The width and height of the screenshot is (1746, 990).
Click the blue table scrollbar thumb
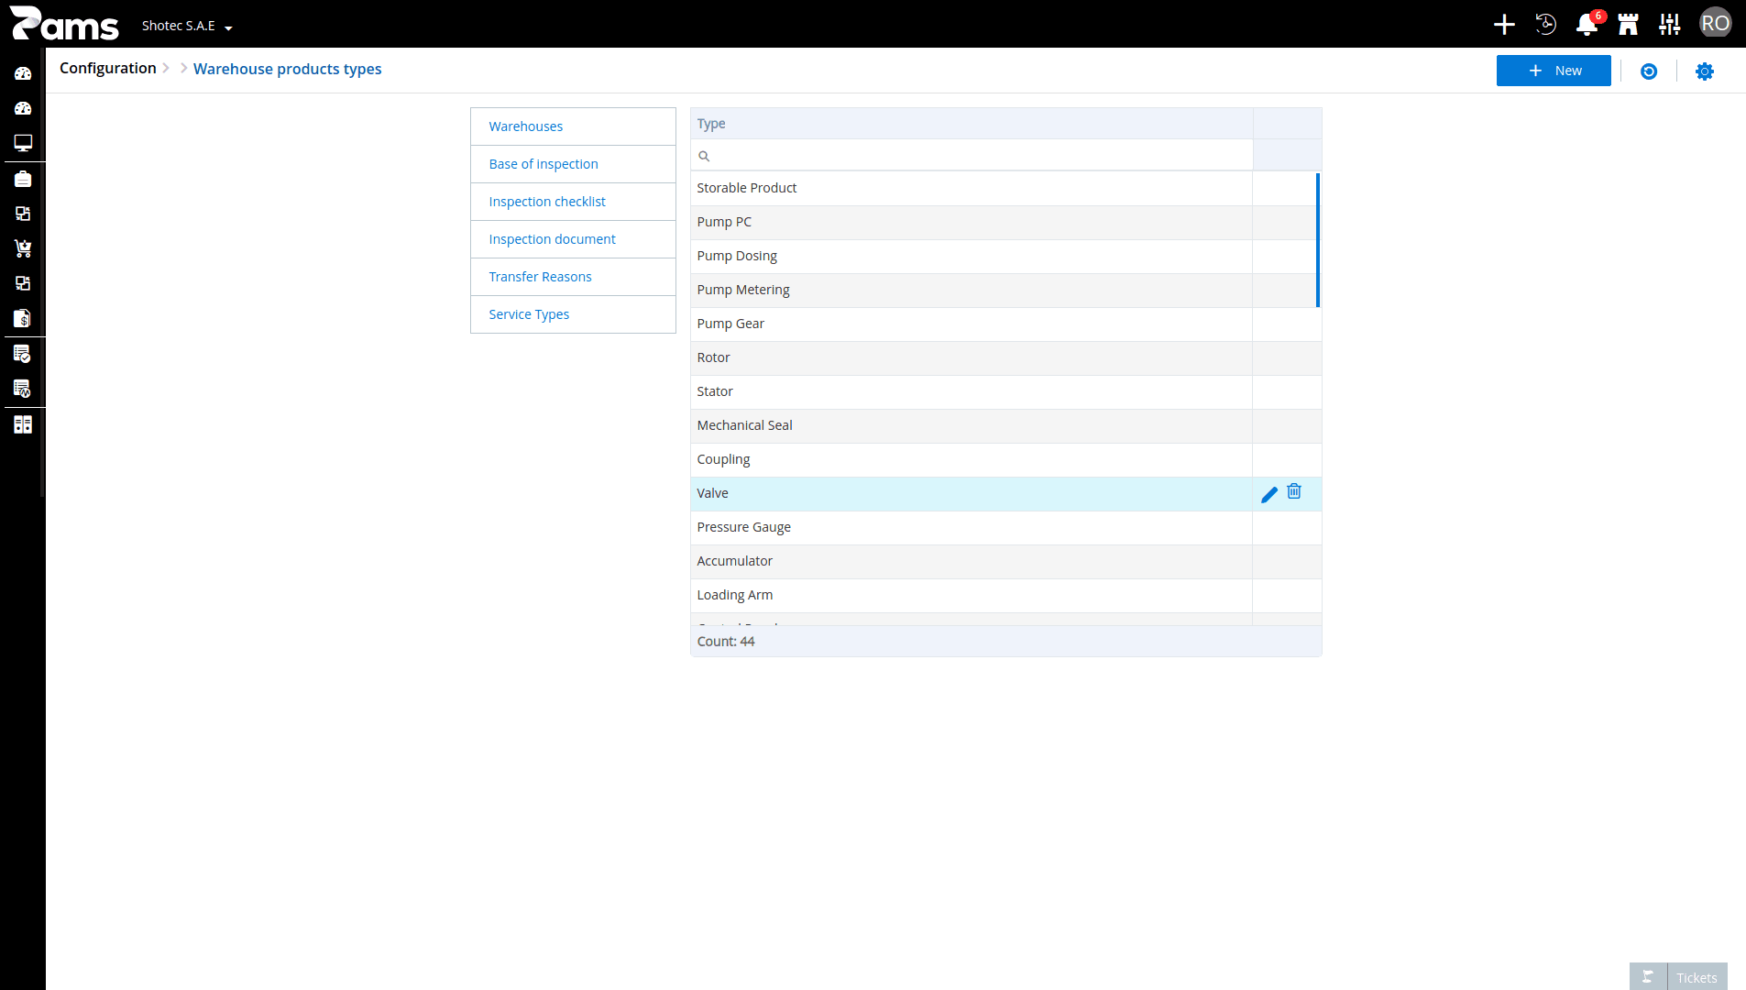1318,240
